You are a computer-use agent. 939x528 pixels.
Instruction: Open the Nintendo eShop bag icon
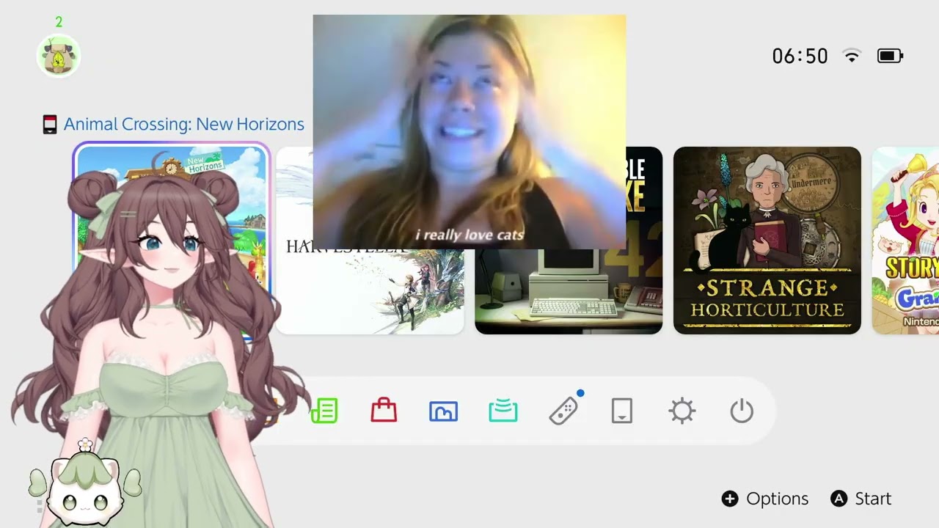[x=384, y=411]
